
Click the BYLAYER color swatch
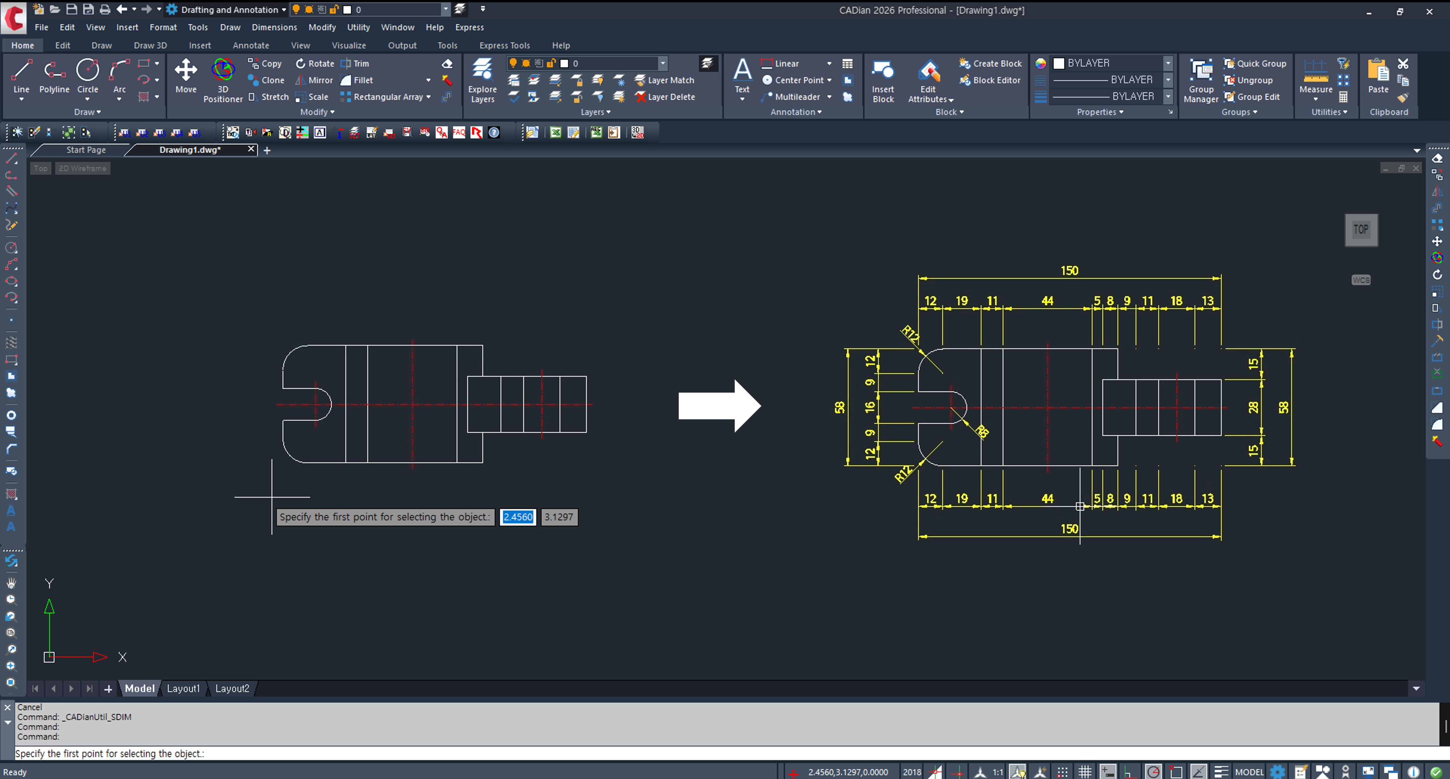1058,63
